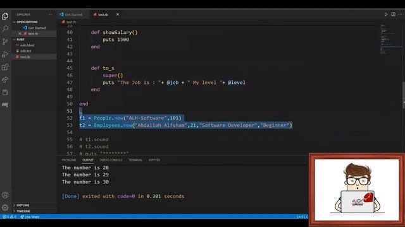Click on 'def showSalary()' code line

[115, 32]
